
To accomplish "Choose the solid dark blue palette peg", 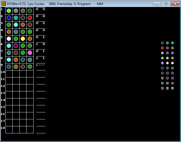I will coord(162,43).
